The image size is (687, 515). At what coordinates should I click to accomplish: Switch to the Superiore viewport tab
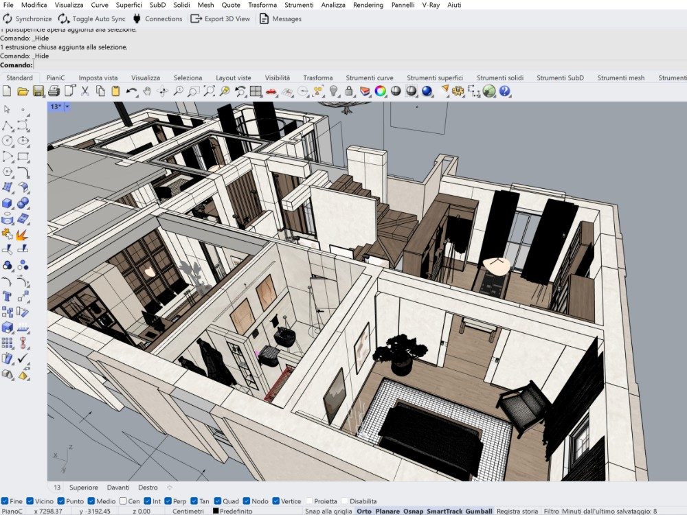(84, 488)
